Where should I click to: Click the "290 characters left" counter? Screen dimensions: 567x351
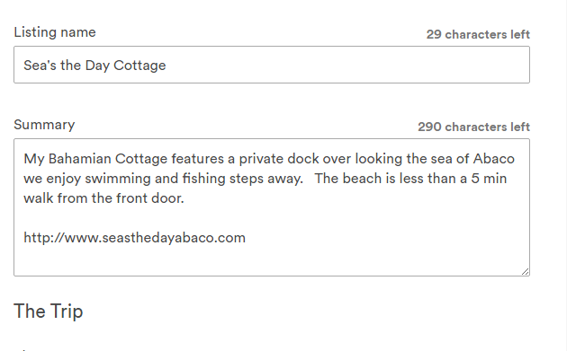(473, 127)
